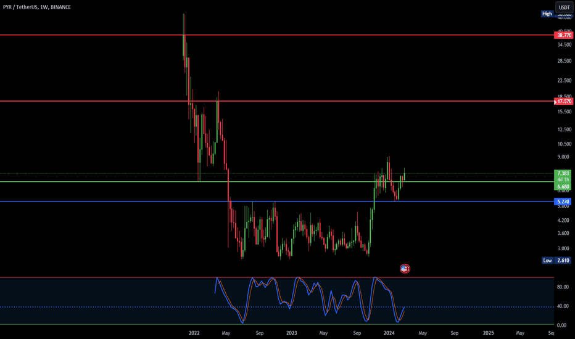This screenshot has height=339, width=575.
Task: Click the 22.500 price axis label
Action: [564, 81]
